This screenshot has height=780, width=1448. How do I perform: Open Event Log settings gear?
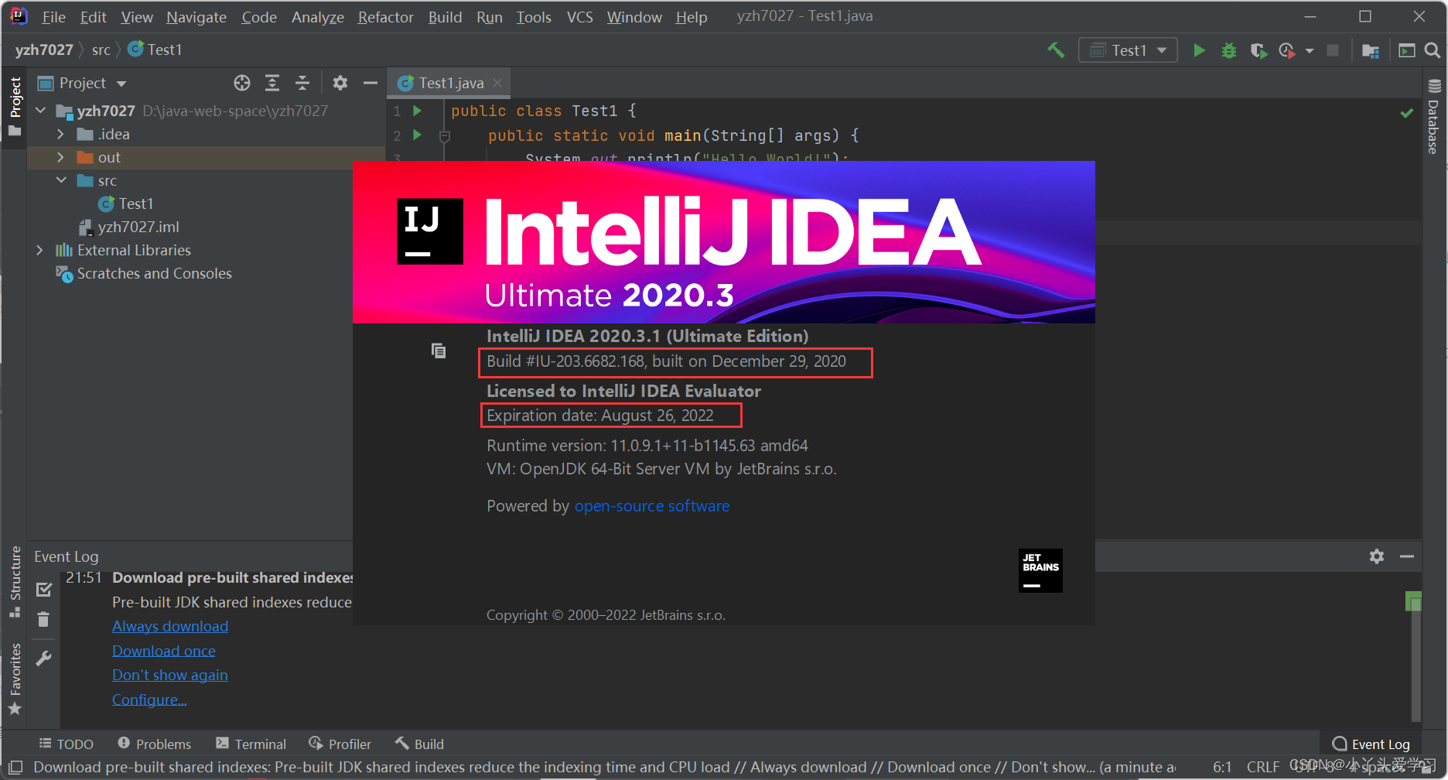pos(1377,556)
